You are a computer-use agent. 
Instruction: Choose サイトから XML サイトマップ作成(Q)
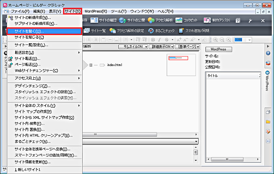44,118
